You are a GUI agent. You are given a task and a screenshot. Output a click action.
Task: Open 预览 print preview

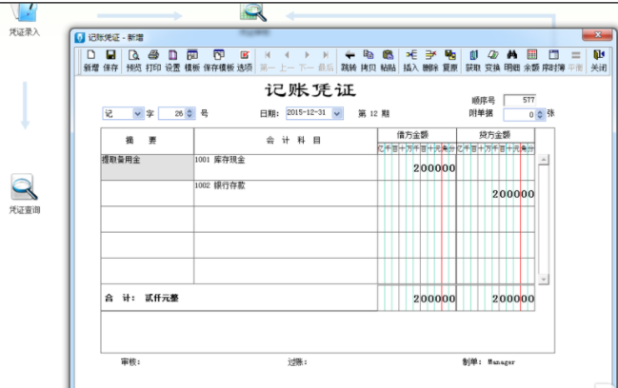pos(133,61)
